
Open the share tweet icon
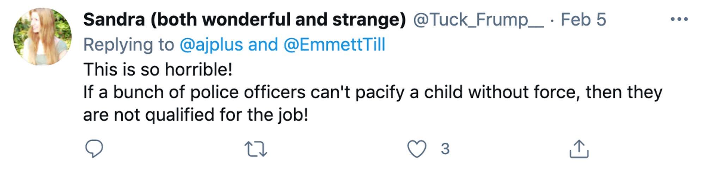point(579,149)
